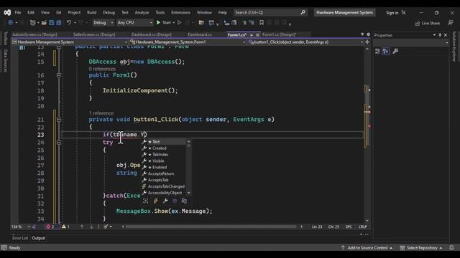
Task: Click the Sign in link
Action: tap(392, 13)
